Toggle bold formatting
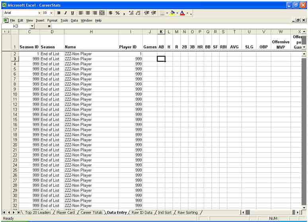The width and height of the screenshot is (308, 222). [x=59, y=13]
